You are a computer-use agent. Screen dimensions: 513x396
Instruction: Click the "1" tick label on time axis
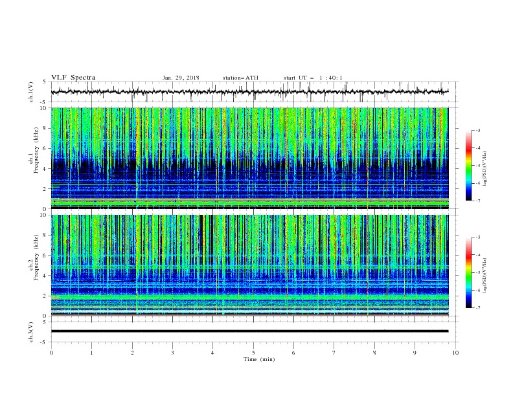pos(91,353)
